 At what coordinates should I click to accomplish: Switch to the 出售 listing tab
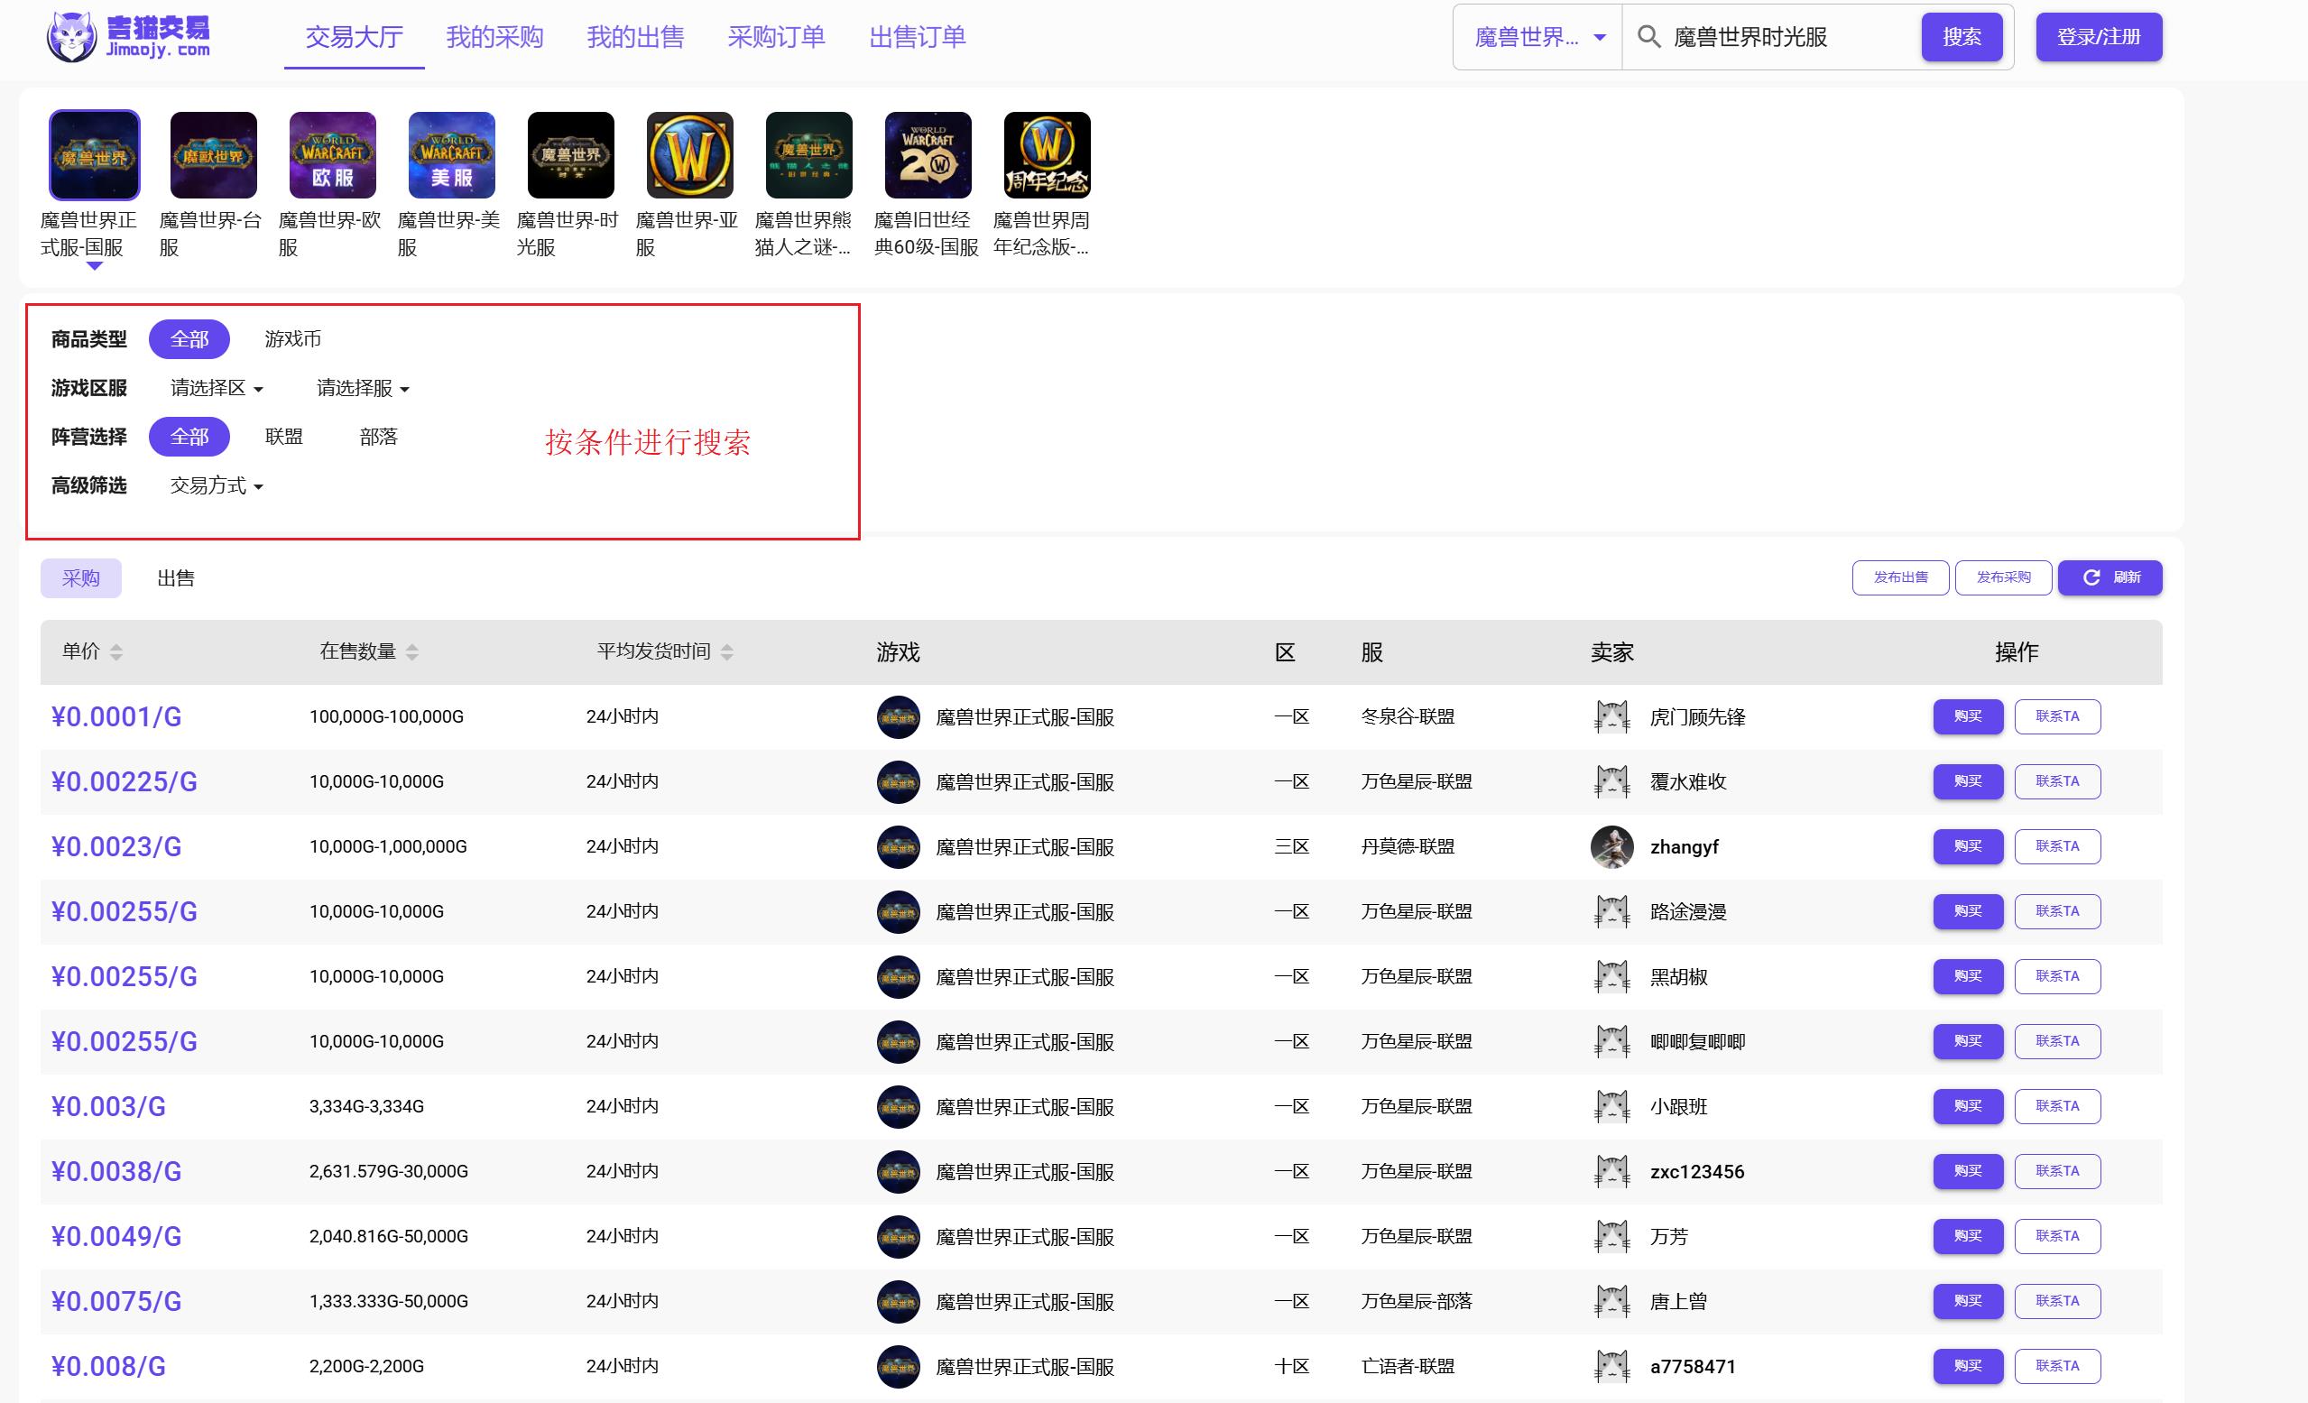(176, 577)
